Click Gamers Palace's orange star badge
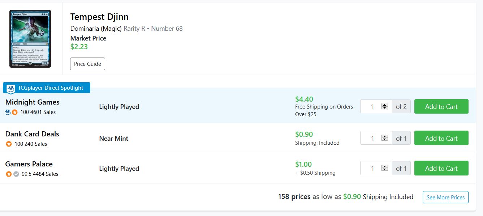The width and height of the screenshot is (483, 216). (x=9, y=174)
